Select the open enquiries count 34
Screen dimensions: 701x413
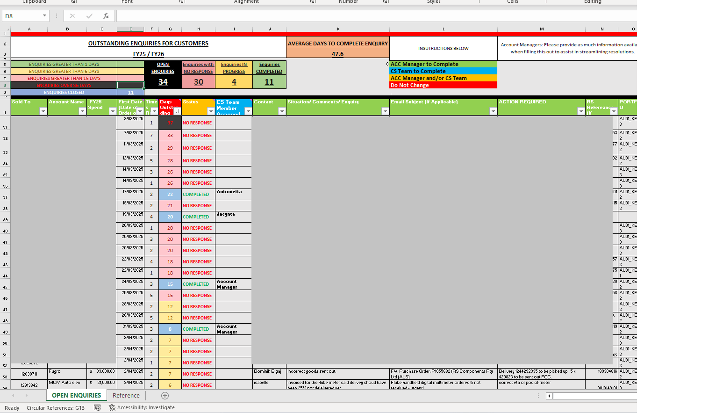(163, 82)
